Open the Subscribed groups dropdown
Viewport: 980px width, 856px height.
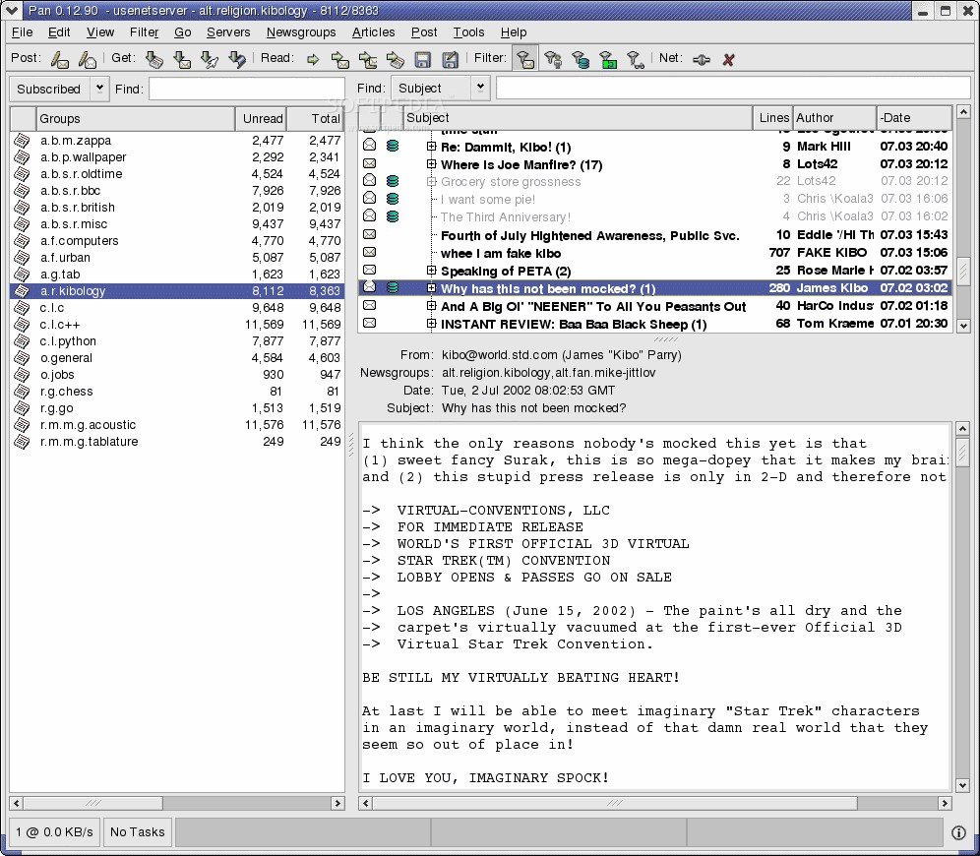(59, 89)
